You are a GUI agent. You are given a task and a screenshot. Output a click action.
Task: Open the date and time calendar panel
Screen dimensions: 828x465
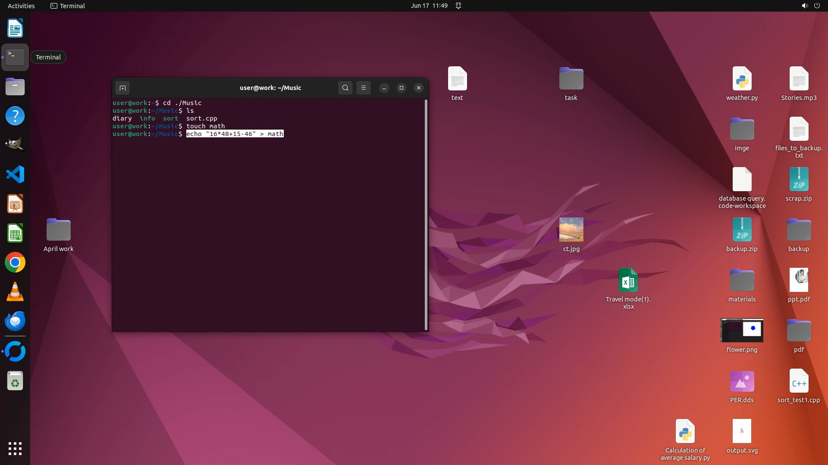(429, 6)
